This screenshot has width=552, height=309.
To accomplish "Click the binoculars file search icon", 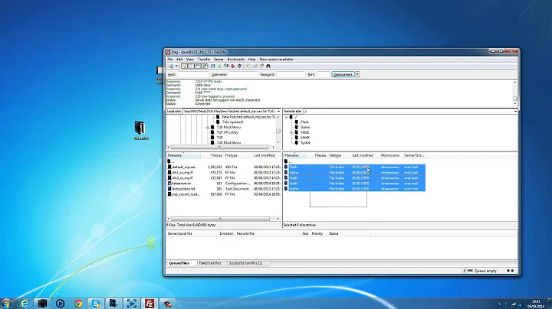I will tap(268, 66).
